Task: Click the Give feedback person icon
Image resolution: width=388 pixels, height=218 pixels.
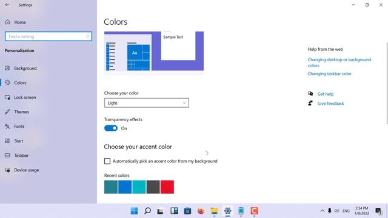Action: point(310,103)
